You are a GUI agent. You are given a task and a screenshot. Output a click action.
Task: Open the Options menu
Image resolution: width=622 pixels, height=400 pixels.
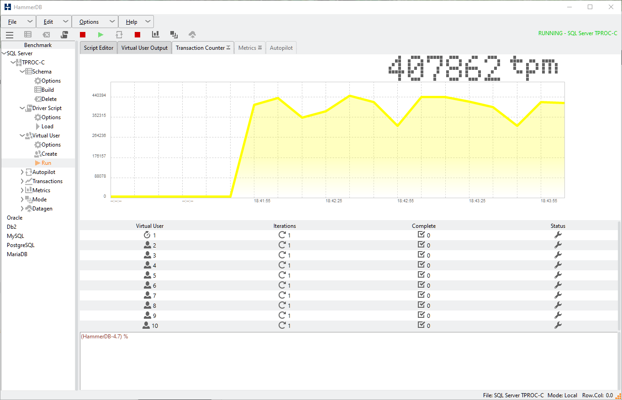95,21
